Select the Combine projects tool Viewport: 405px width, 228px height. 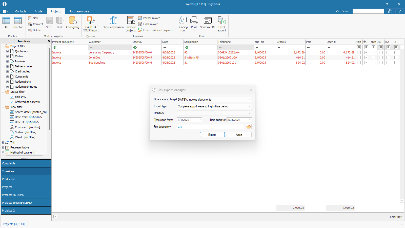tap(131, 21)
